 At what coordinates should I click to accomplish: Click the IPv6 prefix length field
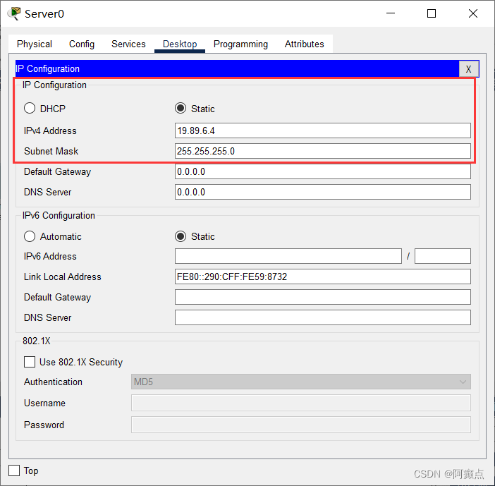coord(443,256)
